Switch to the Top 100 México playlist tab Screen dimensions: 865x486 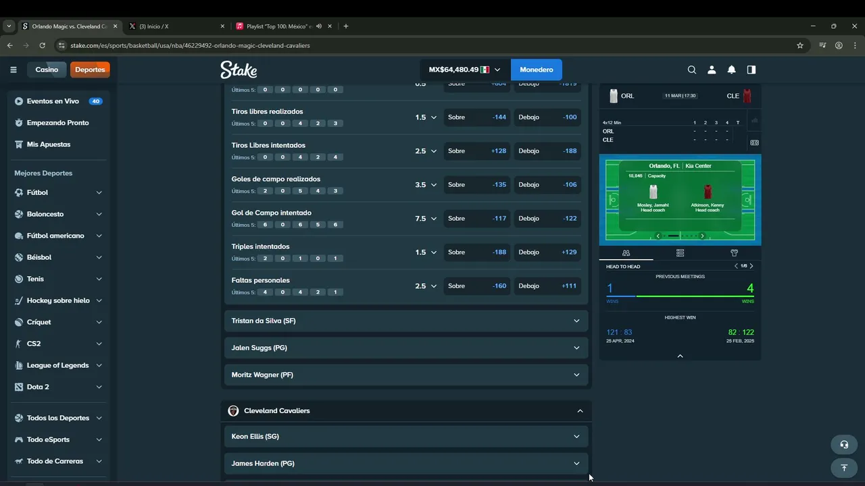(x=284, y=26)
